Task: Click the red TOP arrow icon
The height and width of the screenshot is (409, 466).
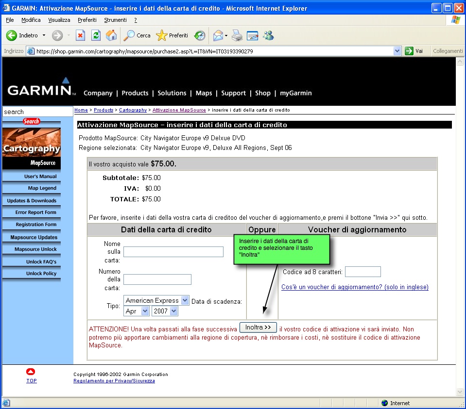Action: (x=31, y=372)
